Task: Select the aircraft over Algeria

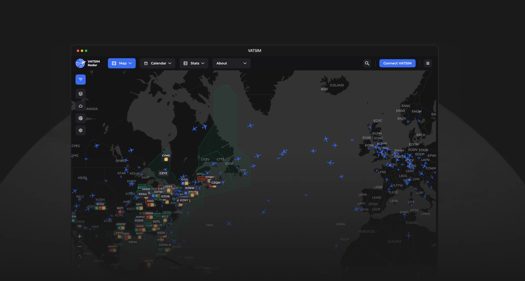Action: 409,235
